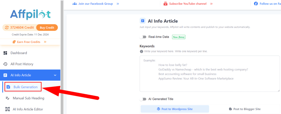Click the sidebar vertical scrollbar

(62, 55)
